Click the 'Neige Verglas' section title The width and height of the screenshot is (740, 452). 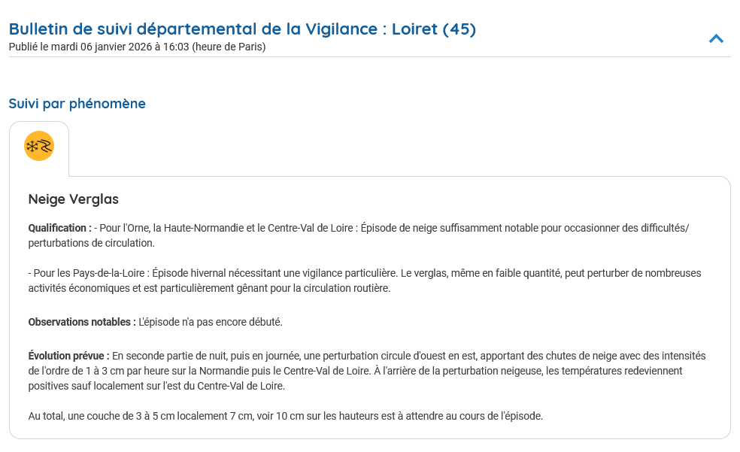pyautogui.click(x=73, y=199)
